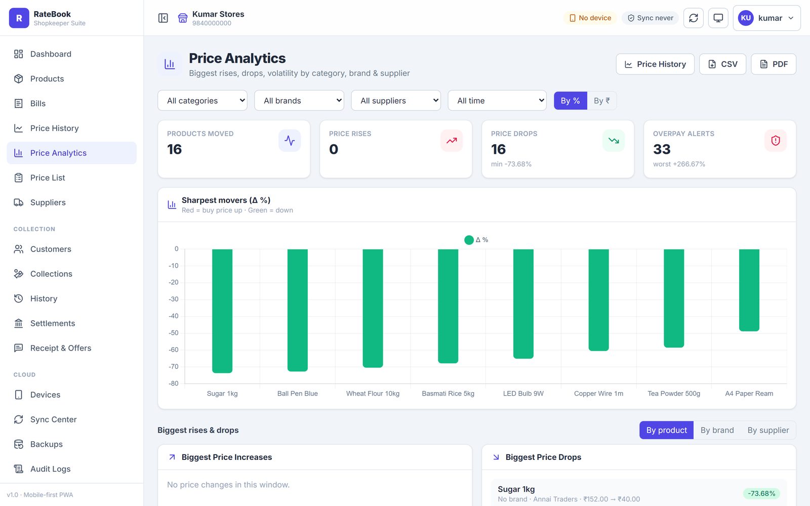
Task: Click the Sugar 1kg green bar
Action: [x=222, y=311]
